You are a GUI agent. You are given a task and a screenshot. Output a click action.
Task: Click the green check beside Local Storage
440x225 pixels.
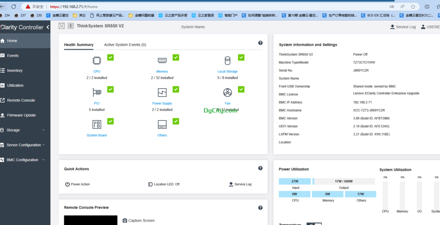[241, 57]
